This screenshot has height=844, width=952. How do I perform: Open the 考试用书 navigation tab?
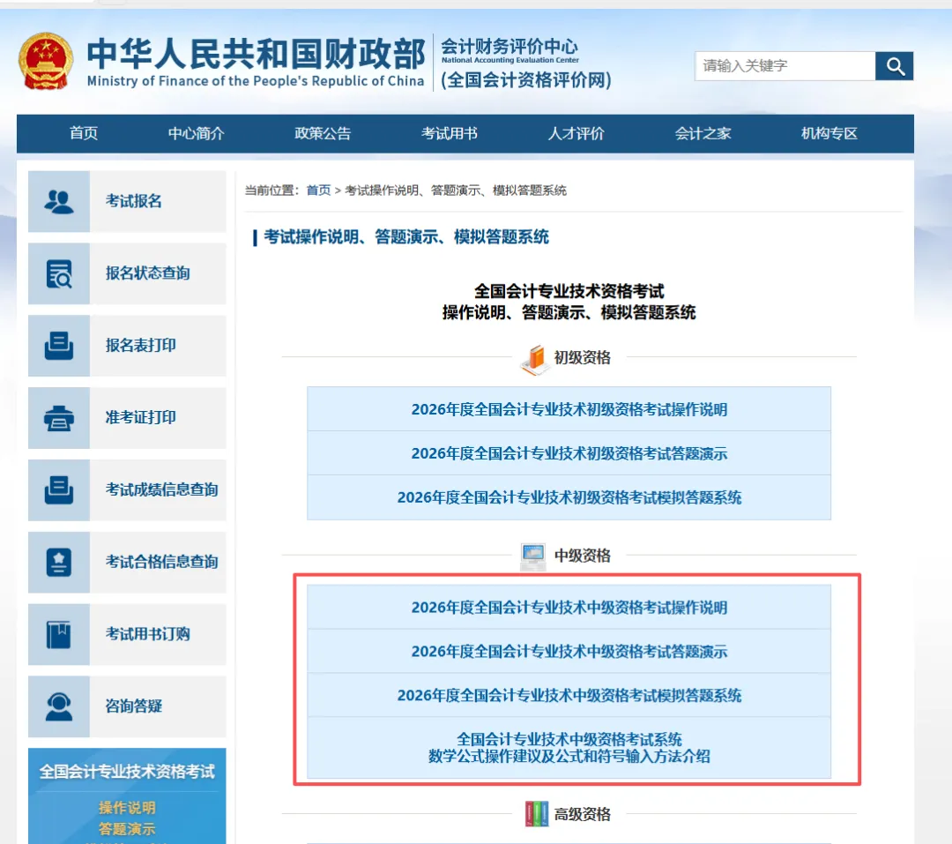(x=450, y=133)
